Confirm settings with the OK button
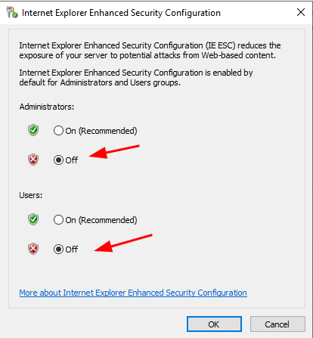Viewport: 313px width, 338px height. tap(214, 324)
